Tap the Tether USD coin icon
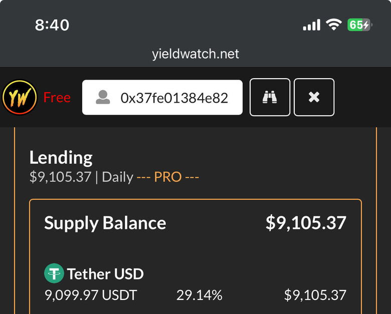 pyautogui.click(x=54, y=273)
